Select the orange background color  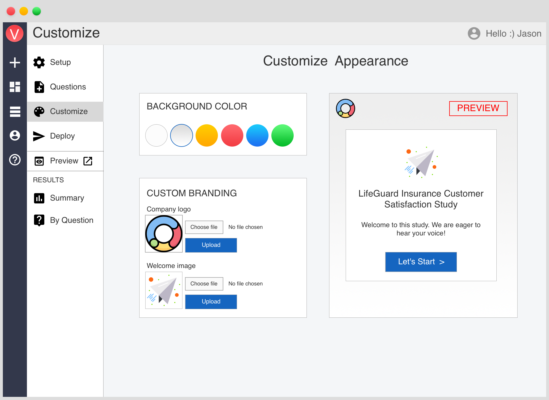point(206,135)
